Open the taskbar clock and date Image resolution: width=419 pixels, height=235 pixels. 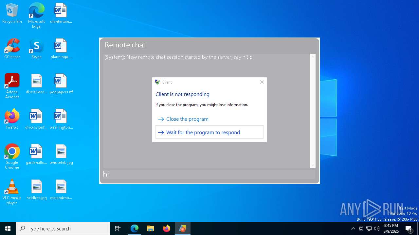tap(391, 228)
